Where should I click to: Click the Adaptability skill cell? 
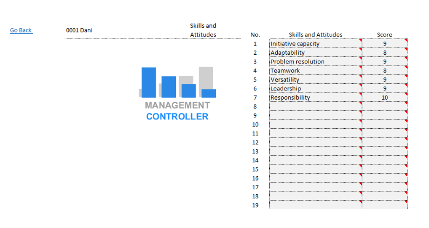pos(315,53)
